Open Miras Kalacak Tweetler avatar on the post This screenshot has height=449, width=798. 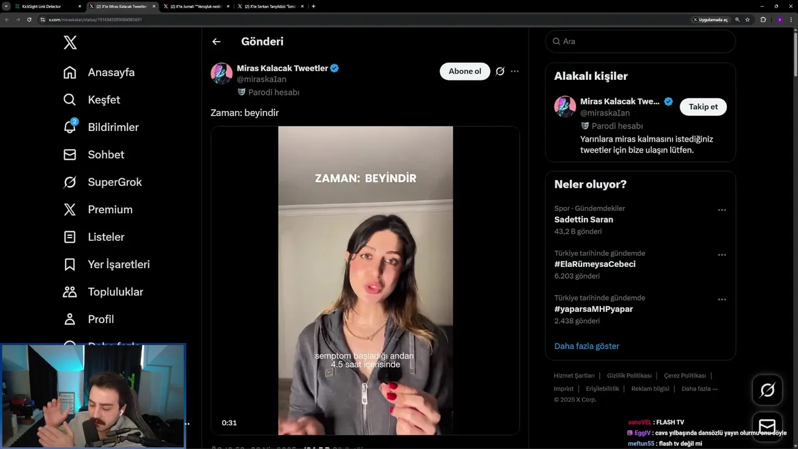pyautogui.click(x=221, y=74)
